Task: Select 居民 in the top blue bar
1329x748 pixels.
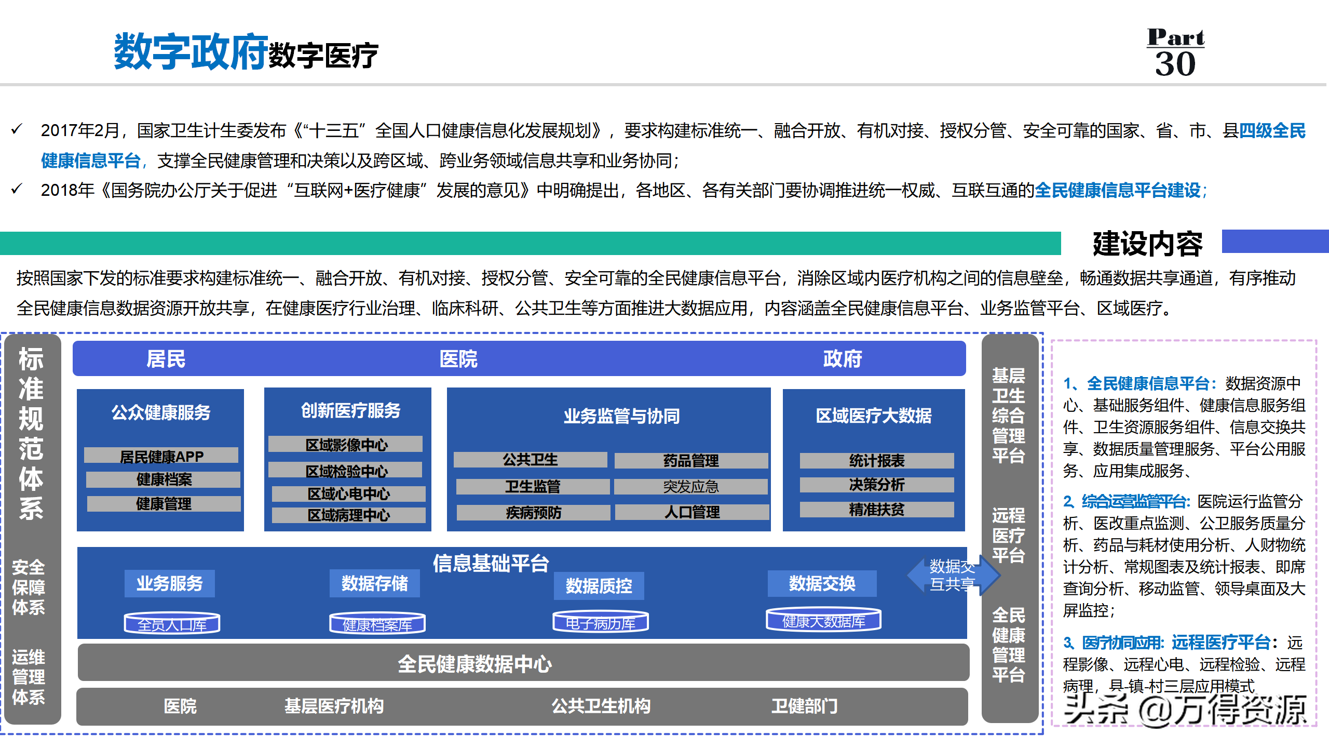Action: (166, 359)
